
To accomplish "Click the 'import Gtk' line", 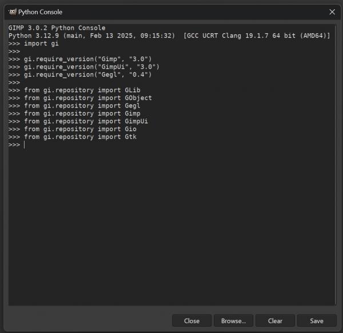I will coord(73,137).
